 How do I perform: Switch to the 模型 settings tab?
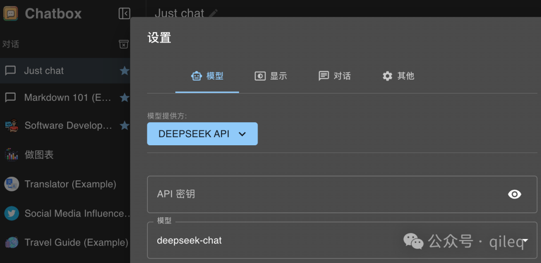pos(207,76)
